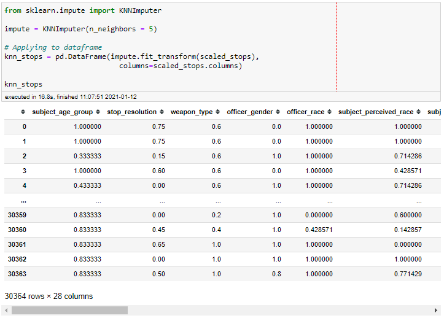Click row index 30361
The height and width of the screenshot is (318, 444).
click(x=17, y=244)
